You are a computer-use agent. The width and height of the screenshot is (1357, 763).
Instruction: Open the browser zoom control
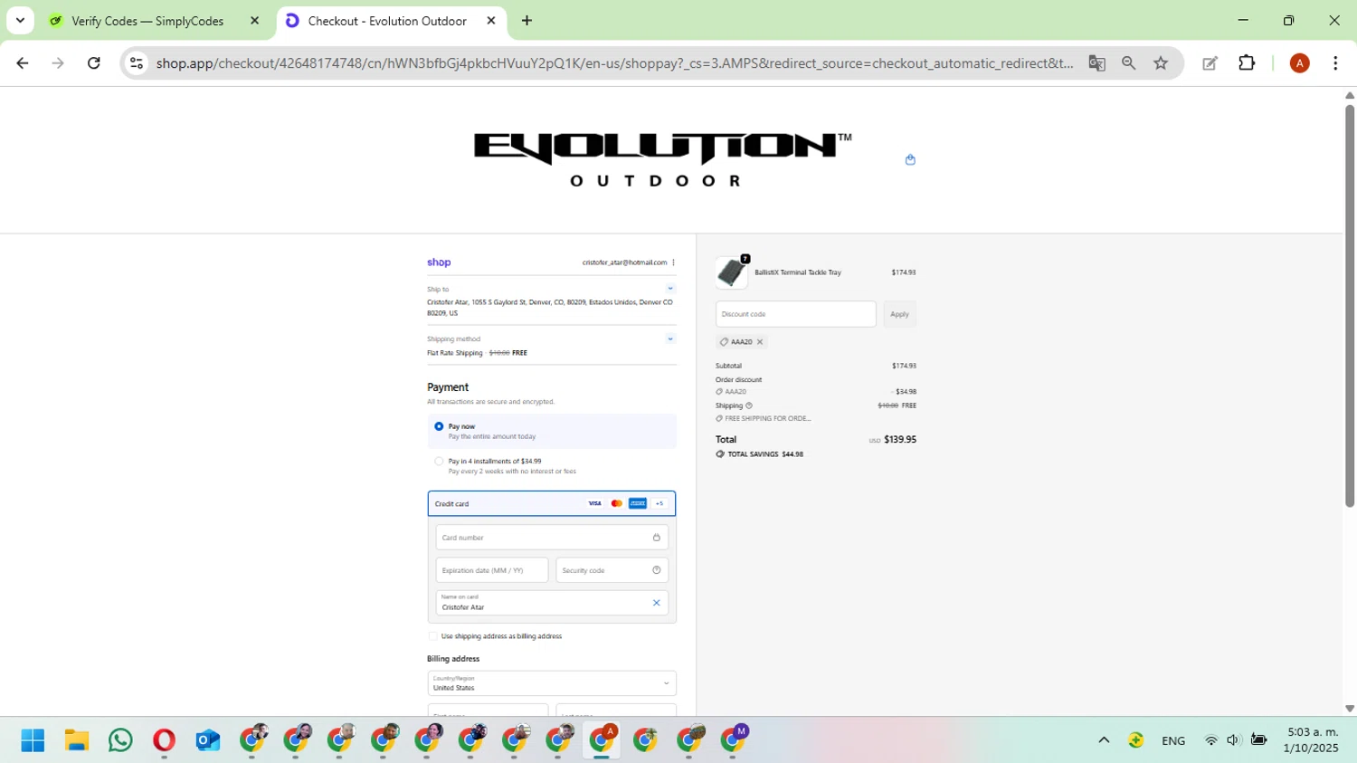(x=1128, y=62)
